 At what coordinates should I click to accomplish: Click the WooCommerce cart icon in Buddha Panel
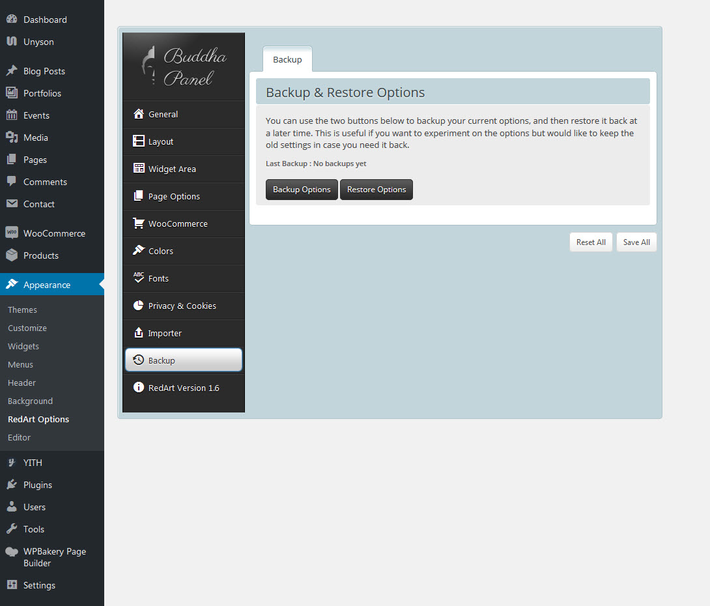138,224
